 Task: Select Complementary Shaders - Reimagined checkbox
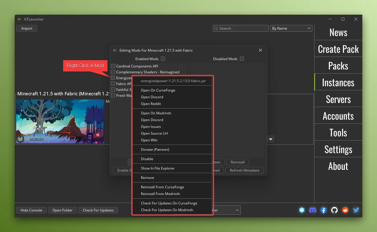[113, 72]
